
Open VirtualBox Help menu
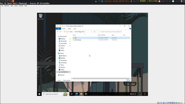tap(26, 6)
